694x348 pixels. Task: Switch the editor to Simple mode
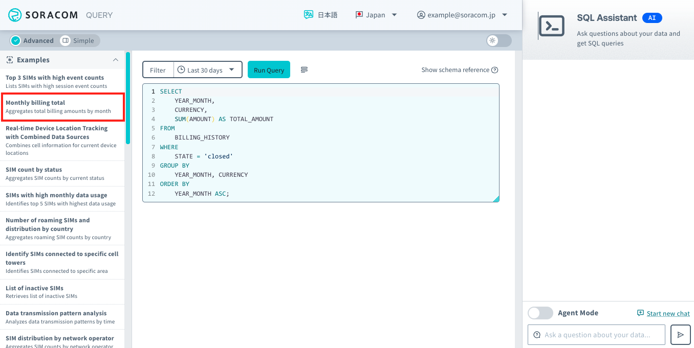click(x=78, y=40)
